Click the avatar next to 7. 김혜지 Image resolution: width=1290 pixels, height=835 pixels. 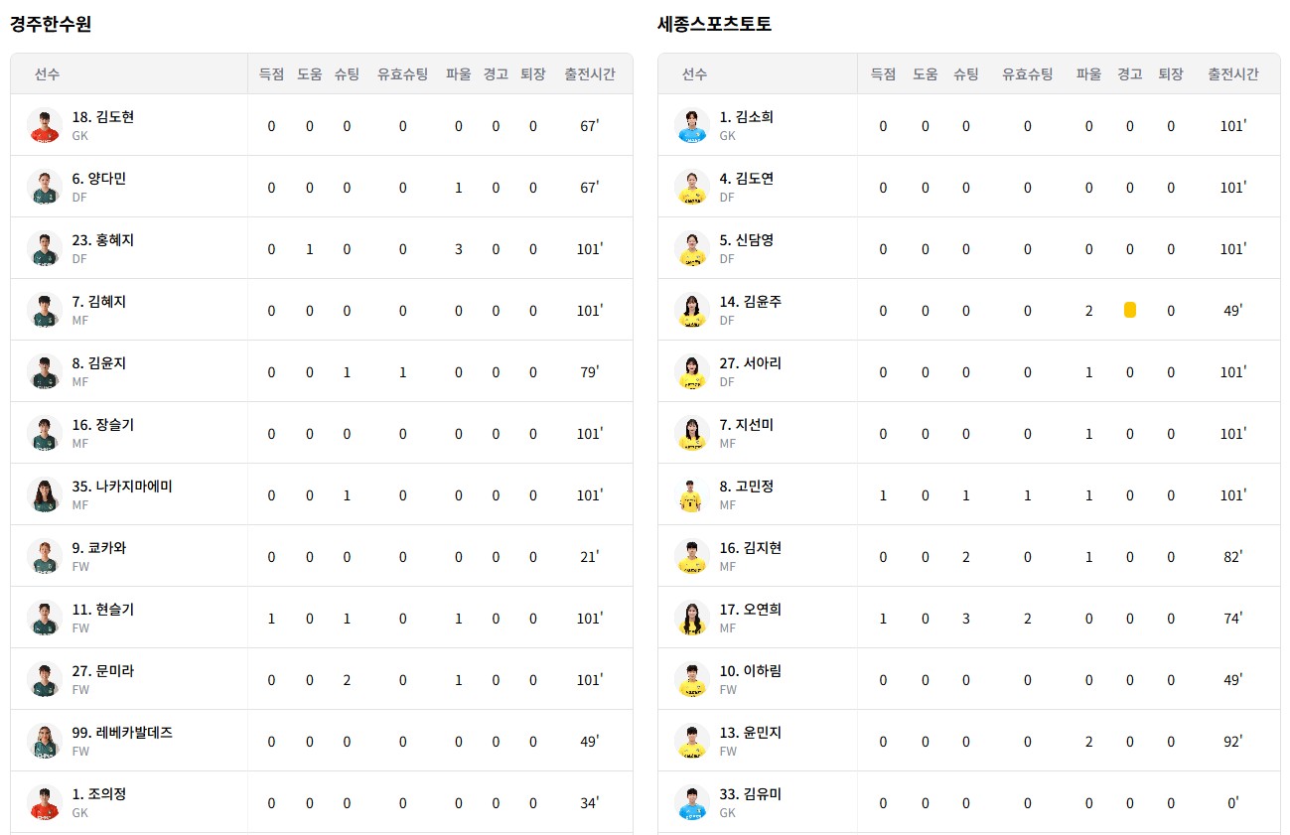(45, 310)
